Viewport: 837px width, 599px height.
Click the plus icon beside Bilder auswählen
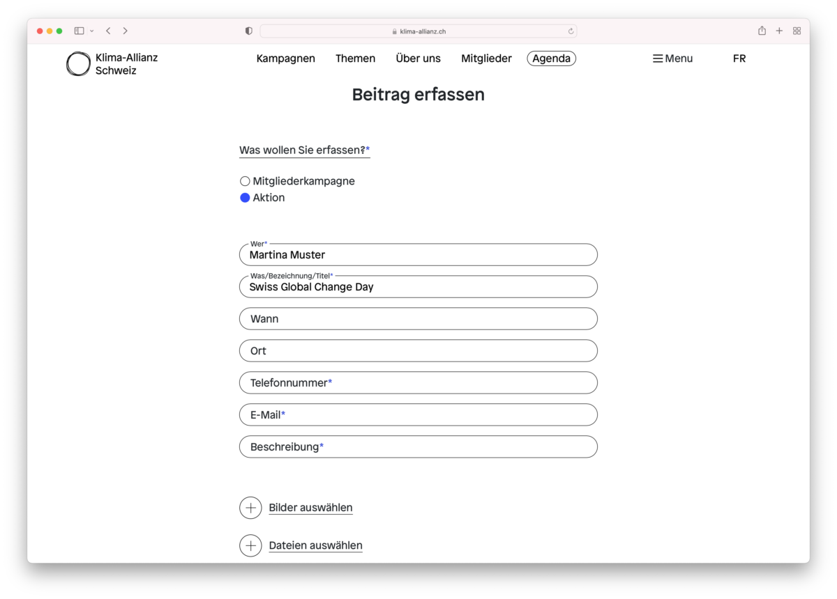pyautogui.click(x=250, y=508)
